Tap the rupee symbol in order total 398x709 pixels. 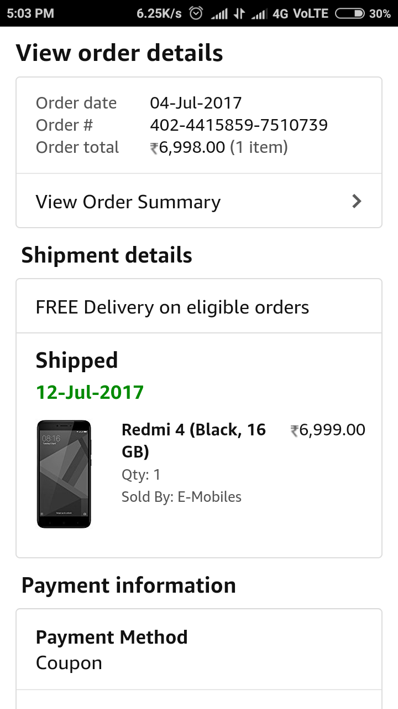coord(154,148)
